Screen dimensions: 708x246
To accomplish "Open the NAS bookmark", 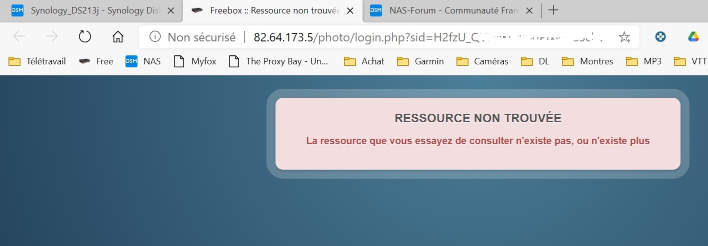I will coord(143,61).
